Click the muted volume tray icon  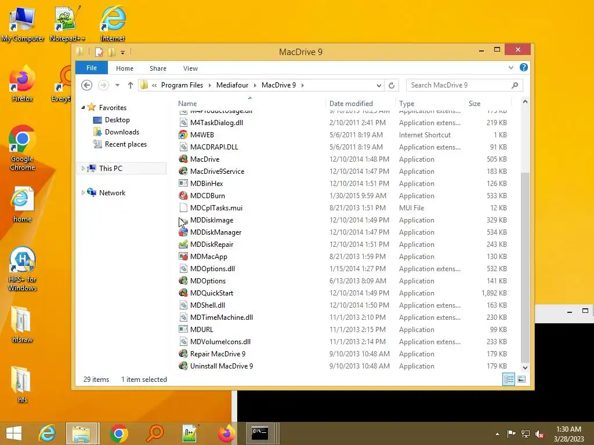pyautogui.click(x=540, y=434)
